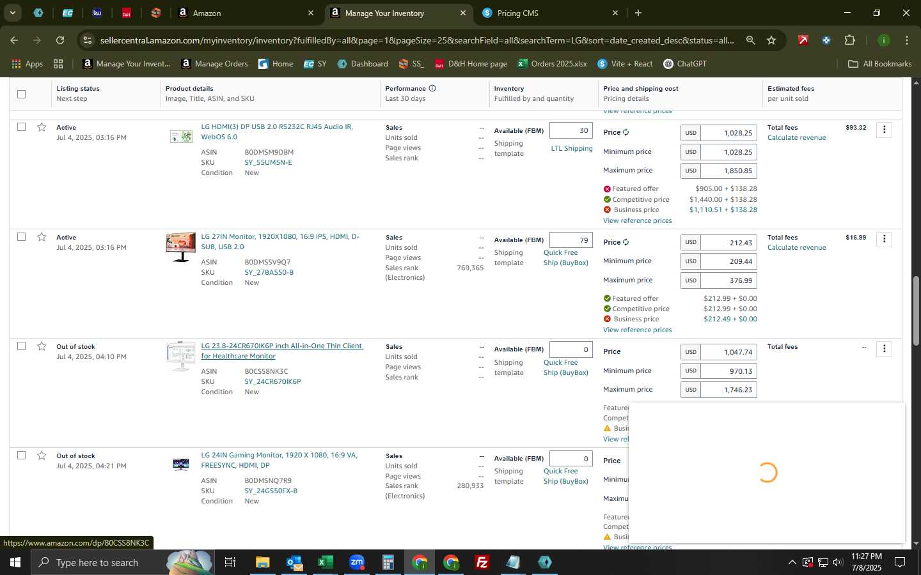Open LG 24IN Gaming Monitor thumbnail
Screen dimensions: 921x575
click(x=181, y=464)
